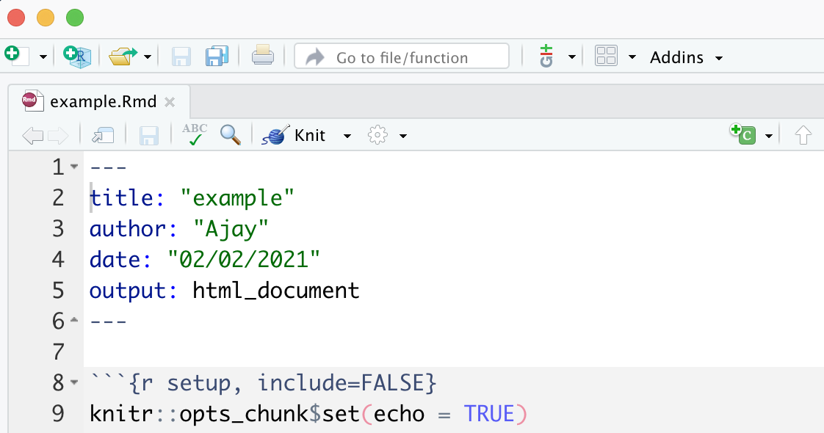Open Find/Replace with the magnifying glass
This screenshot has width=824, height=433.
(x=231, y=135)
